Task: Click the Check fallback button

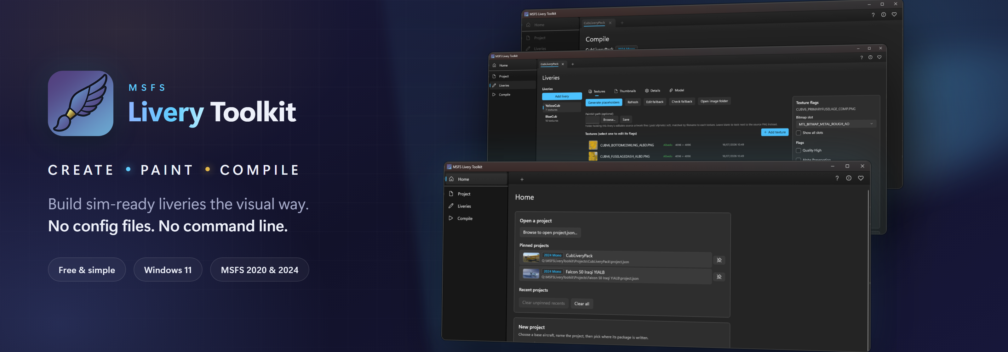Action: tap(682, 102)
